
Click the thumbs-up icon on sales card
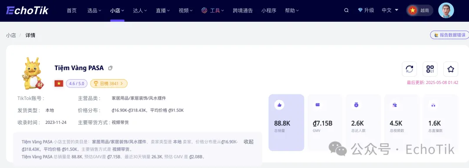tap(279, 105)
